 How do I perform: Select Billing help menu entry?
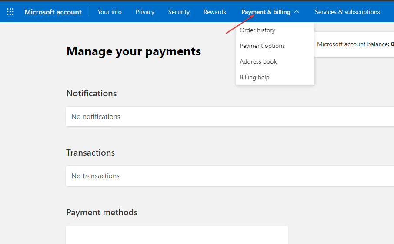[x=275, y=77]
